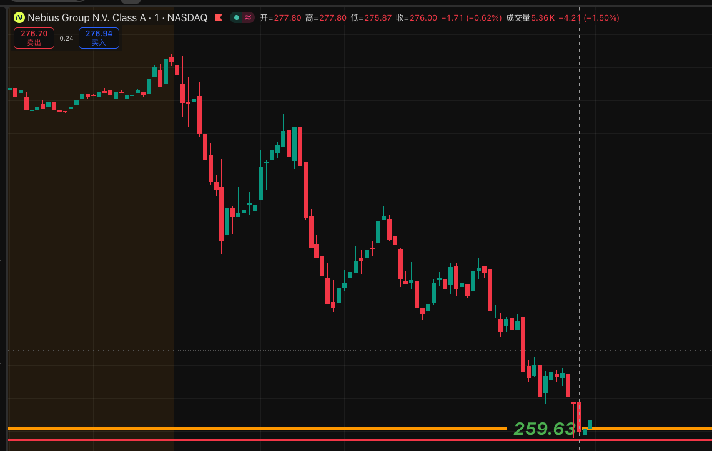Click the 成交量 5.36K volume value
This screenshot has width=712, height=451.
pyautogui.click(x=530, y=17)
